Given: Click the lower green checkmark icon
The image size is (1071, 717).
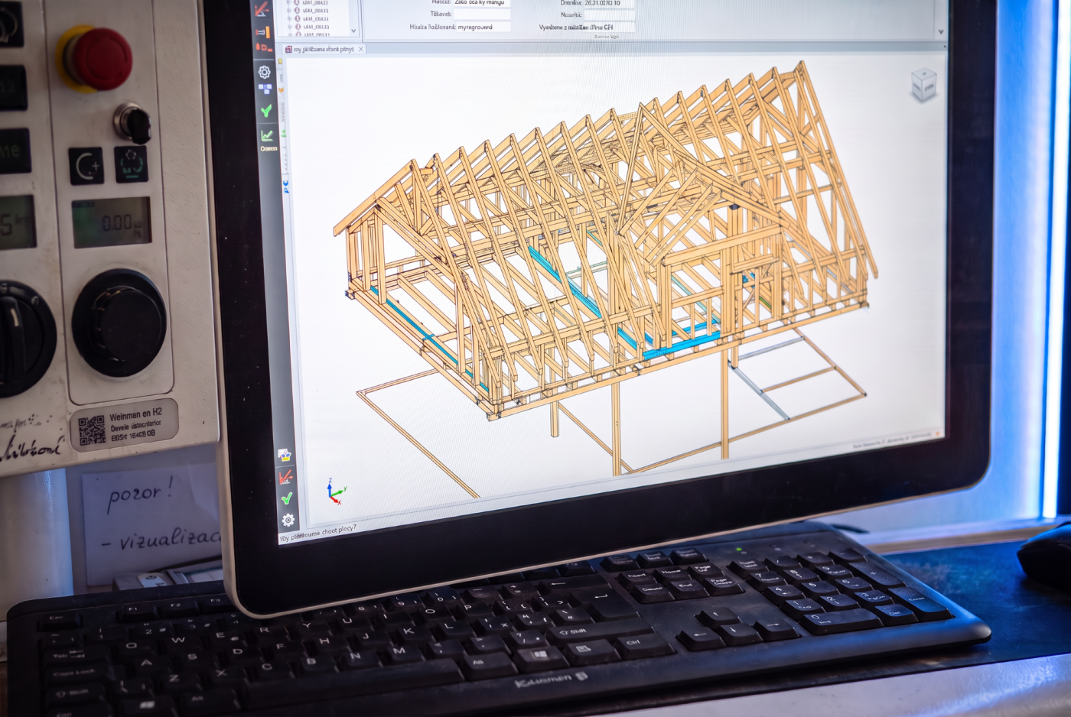Looking at the screenshot, I should (287, 498).
